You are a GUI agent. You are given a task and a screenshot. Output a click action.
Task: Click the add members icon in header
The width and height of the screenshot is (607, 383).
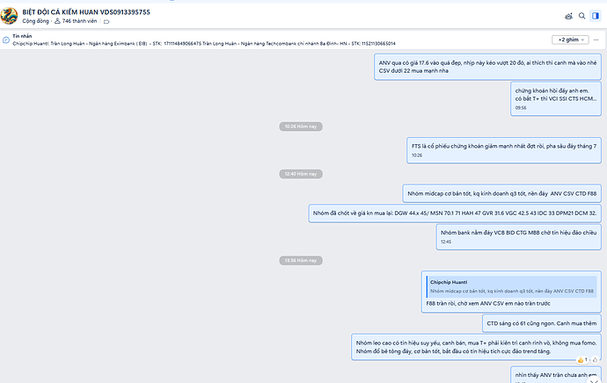(x=568, y=16)
